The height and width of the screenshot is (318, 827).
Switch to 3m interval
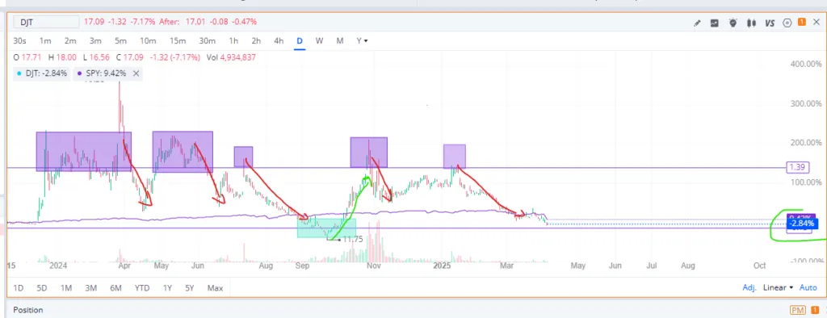pyautogui.click(x=95, y=40)
